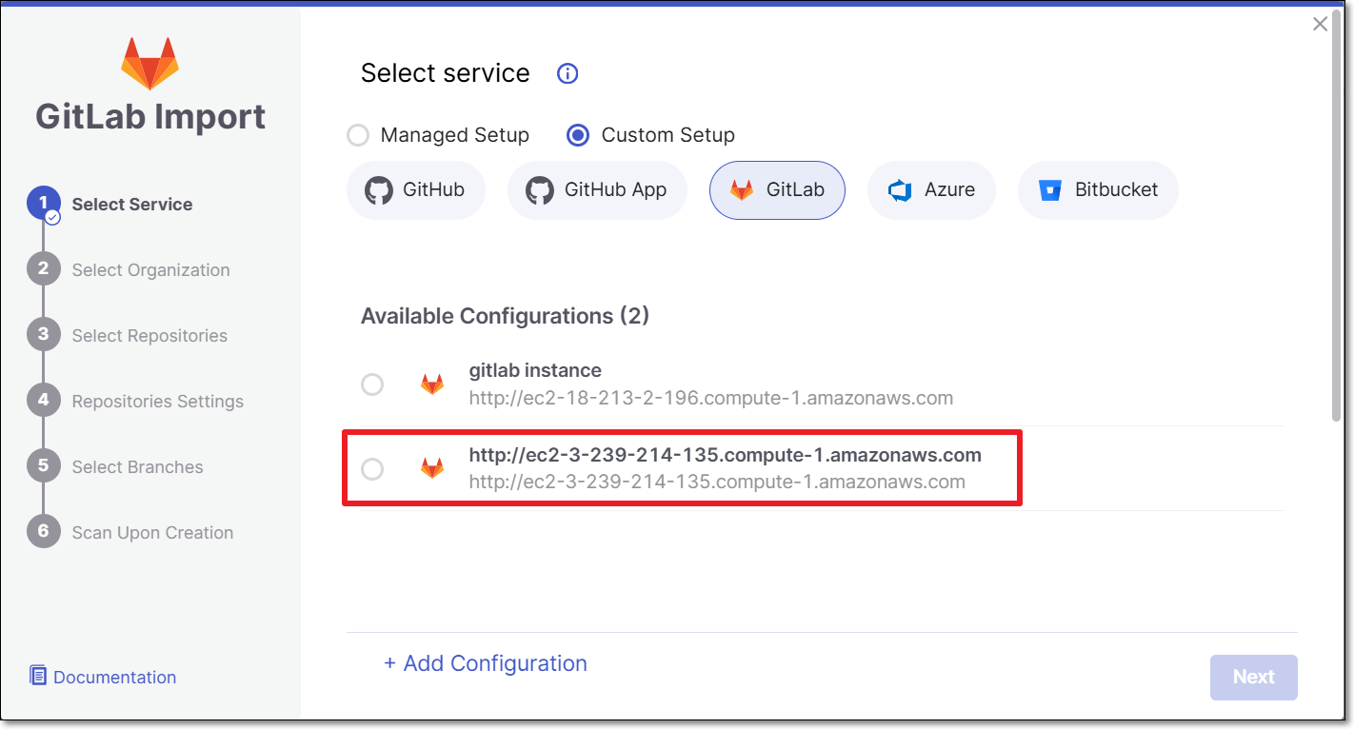The height and width of the screenshot is (729, 1354).
Task: Select the Managed Setup radio button
Action: 358,135
